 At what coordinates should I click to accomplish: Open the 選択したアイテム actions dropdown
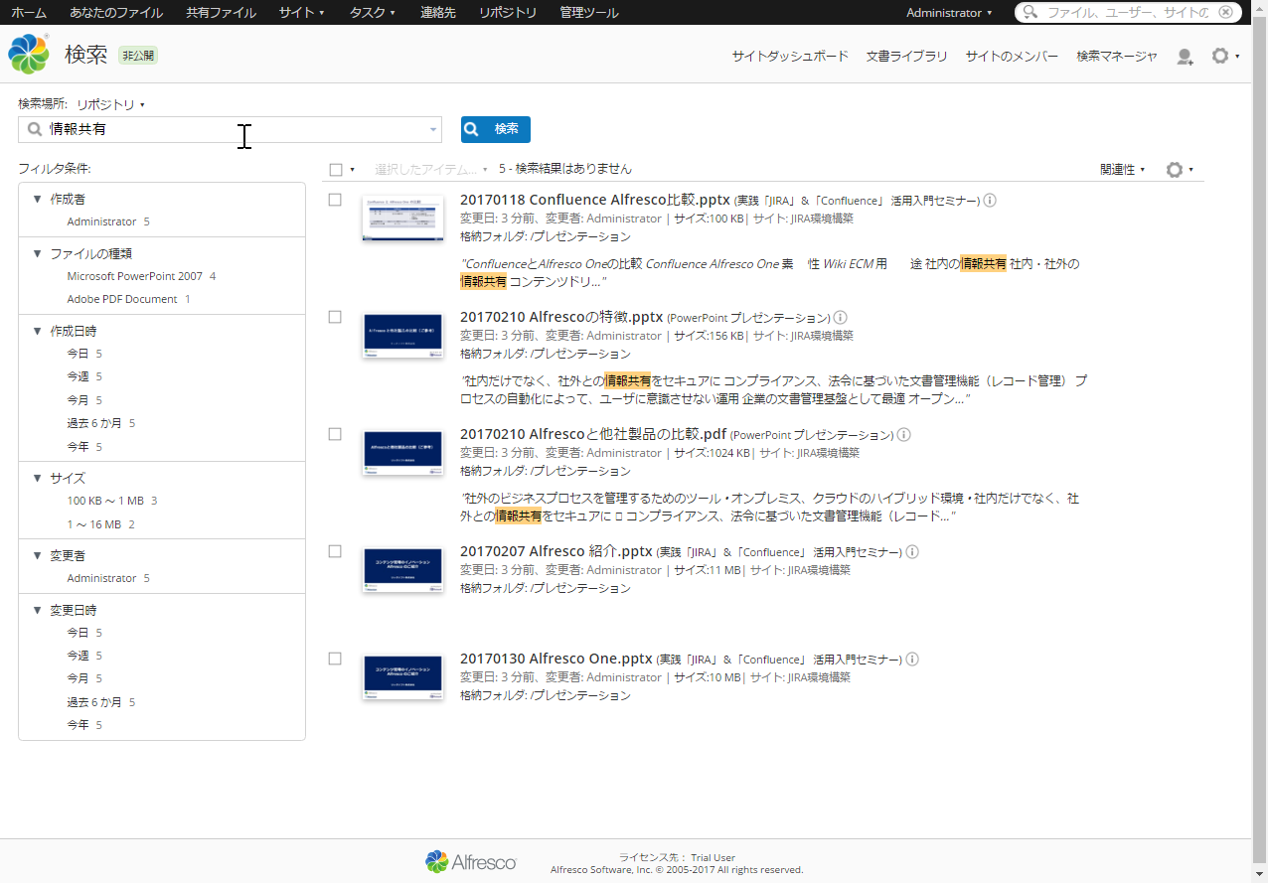coord(432,170)
